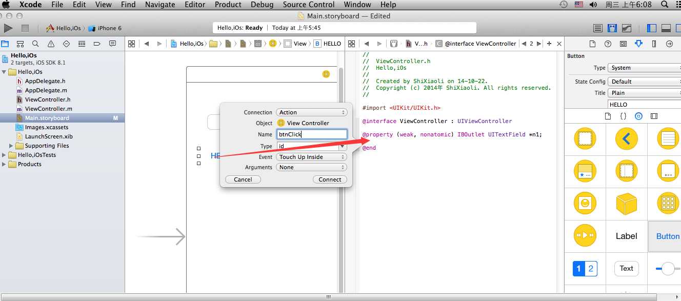The width and height of the screenshot is (681, 301).
Task: Click the Slider object in library
Action: click(x=668, y=268)
